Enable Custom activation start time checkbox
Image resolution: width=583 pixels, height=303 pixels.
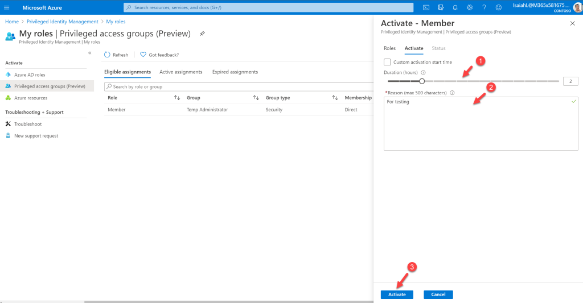click(387, 62)
